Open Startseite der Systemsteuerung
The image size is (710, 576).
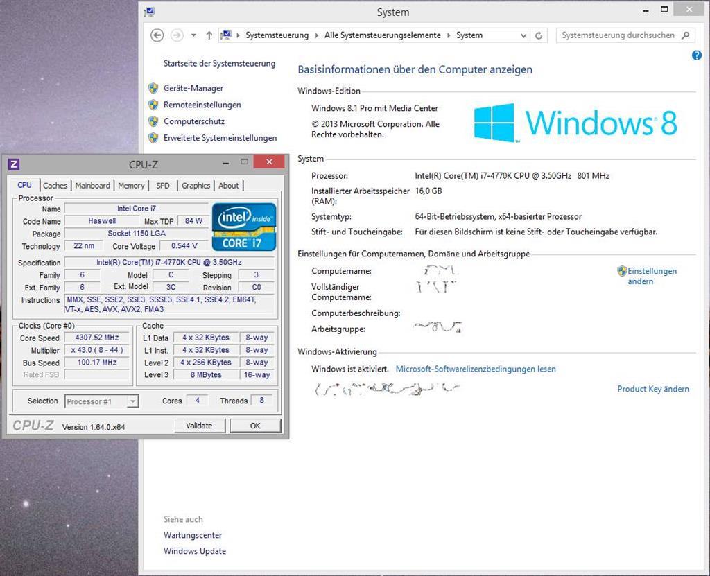click(x=219, y=63)
